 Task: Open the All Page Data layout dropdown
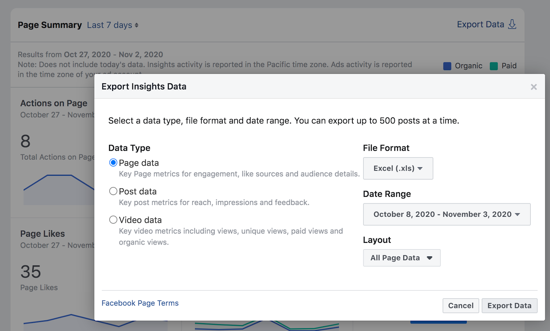tap(401, 258)
